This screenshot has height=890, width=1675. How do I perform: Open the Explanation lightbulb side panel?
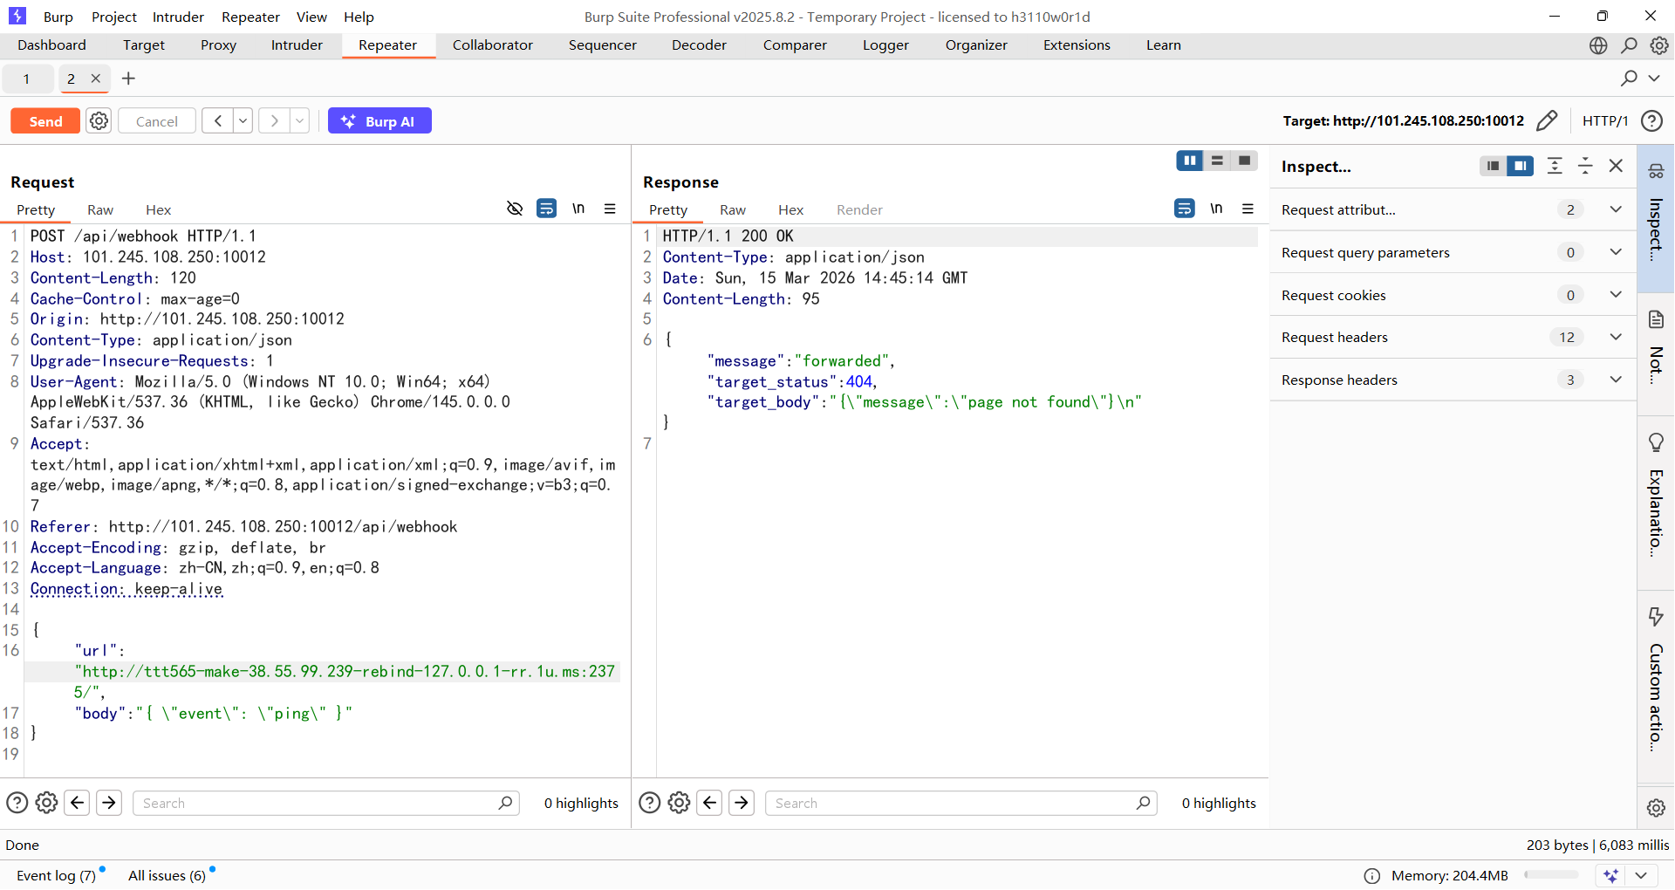pos(1655,443)
